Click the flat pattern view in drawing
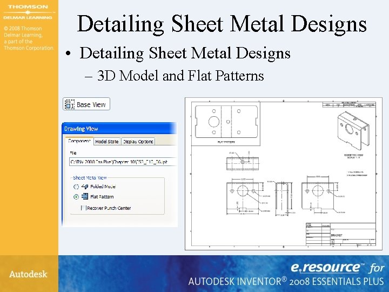Image resolution: width=389 pixels, height=292 pixels. pos(226,122)
